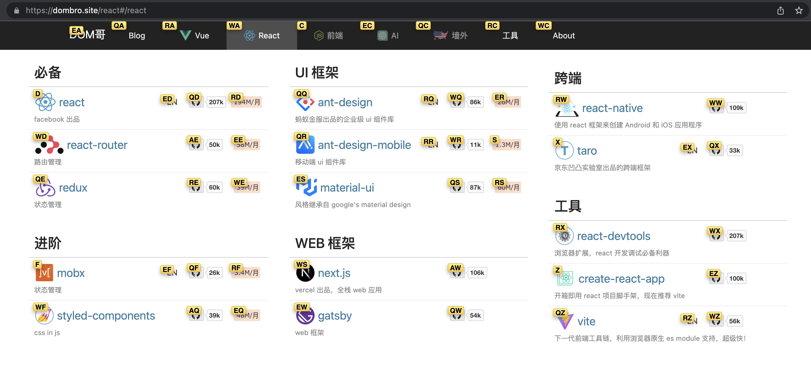Open GitHub icon in the react-devtools row

(x=716, y=236)
